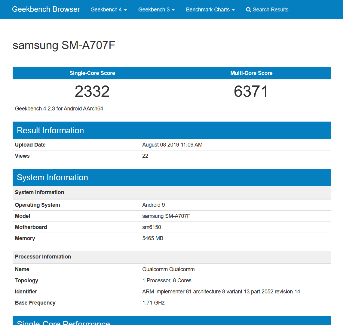Select the Multi-Core Score header
Image resolution: width=343 pixels, height=325 pixels.
(x=251, y=73)
